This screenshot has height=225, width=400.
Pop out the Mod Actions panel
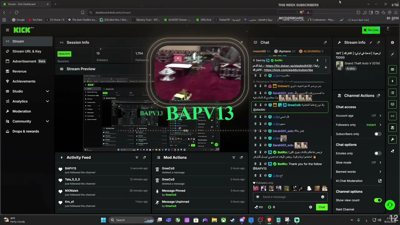coord(241,157)
